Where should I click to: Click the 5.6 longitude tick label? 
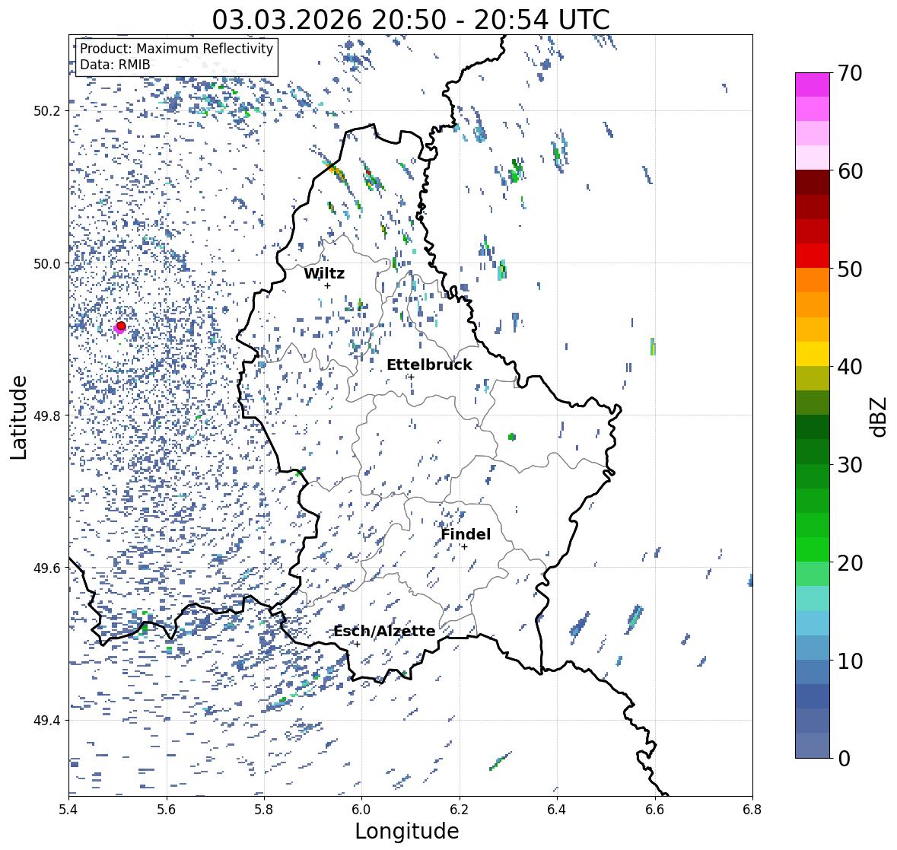[x=167, y=810]
